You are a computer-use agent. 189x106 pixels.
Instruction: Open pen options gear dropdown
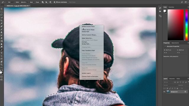[x=54, y=2]
